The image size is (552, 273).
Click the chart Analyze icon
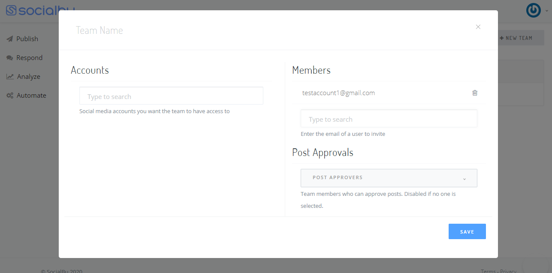[10, 77]
